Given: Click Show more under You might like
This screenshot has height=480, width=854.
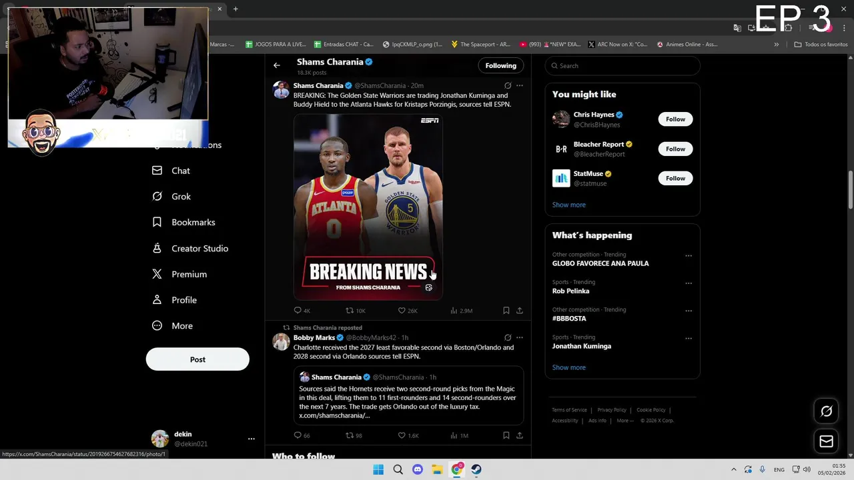Looking at the screenshot, I should point(569,205).
